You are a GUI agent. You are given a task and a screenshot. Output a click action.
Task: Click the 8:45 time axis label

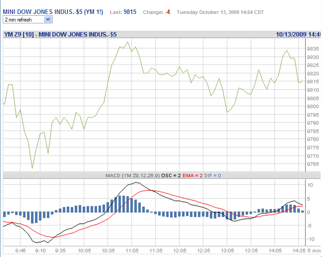point(21,251)
